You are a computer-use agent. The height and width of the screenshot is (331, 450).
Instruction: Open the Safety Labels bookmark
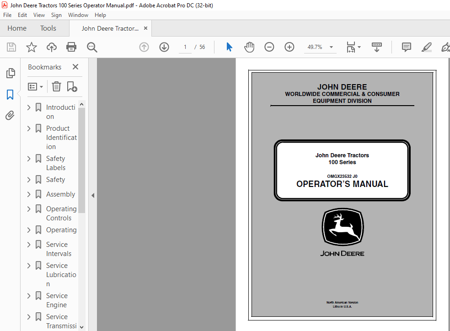click(x=56, y=163)
